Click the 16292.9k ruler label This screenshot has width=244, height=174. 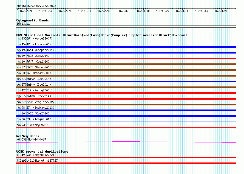[x=104, y=11]
